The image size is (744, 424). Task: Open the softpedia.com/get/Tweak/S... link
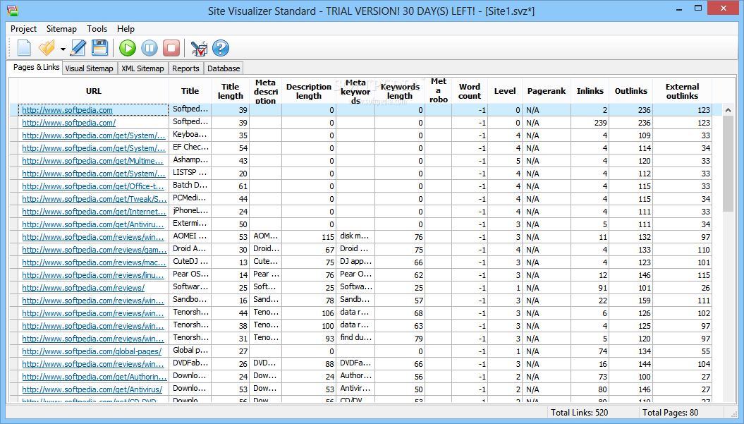click(x=94, y=199)
